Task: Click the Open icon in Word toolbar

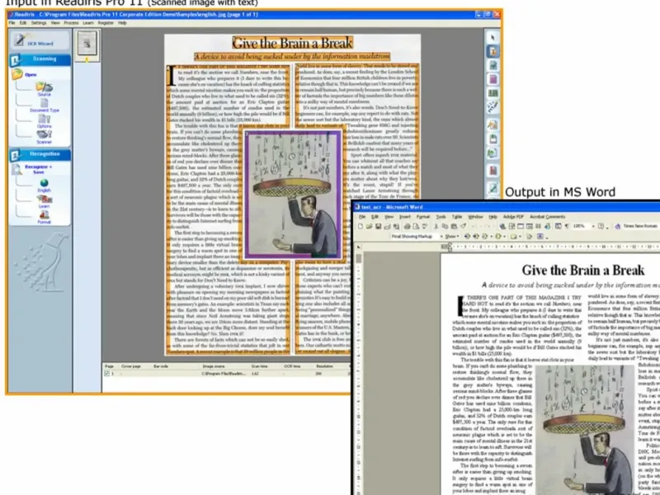Action: [x=369, y=226]
